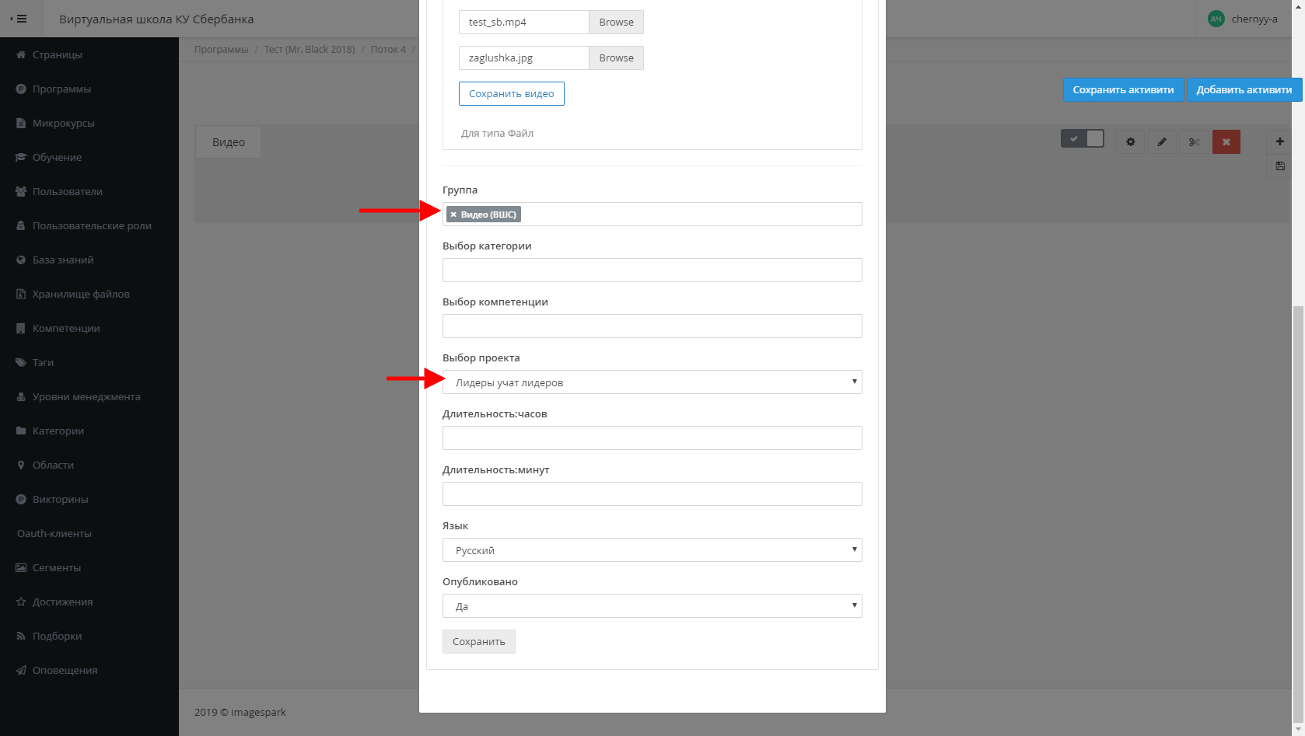This screenshot has height=736, width=1305.
Task: Open activity settings gear icon
Action: click(1131, 141)
